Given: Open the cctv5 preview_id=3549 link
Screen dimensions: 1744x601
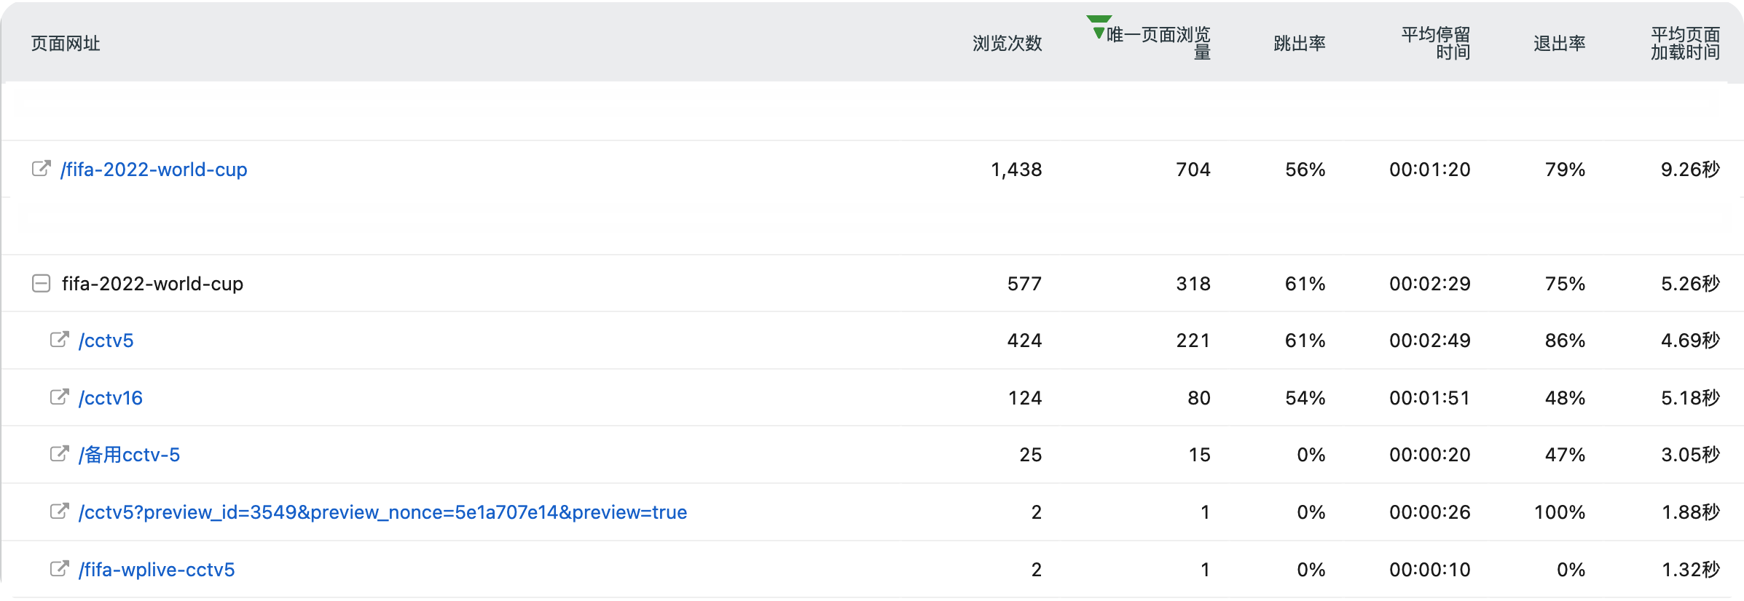Looking at the screenshot, I should click(382, 512).
